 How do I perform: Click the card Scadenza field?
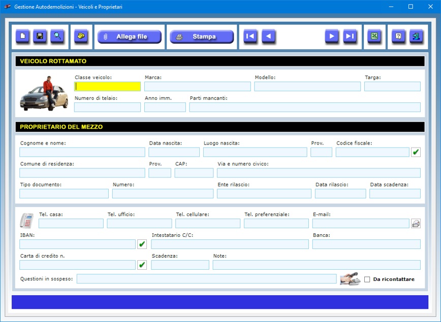pyautogui.click(x=180, y=265)
